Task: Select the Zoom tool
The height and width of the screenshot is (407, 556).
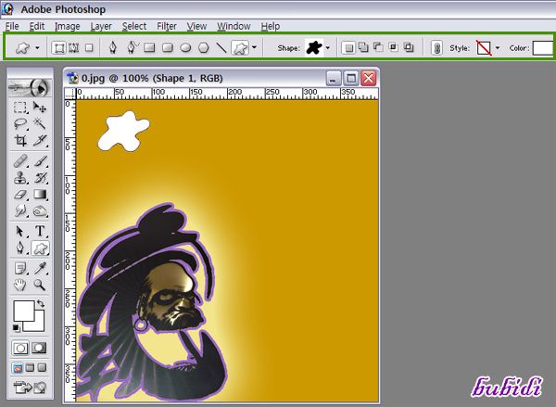Action: point(40,285)
